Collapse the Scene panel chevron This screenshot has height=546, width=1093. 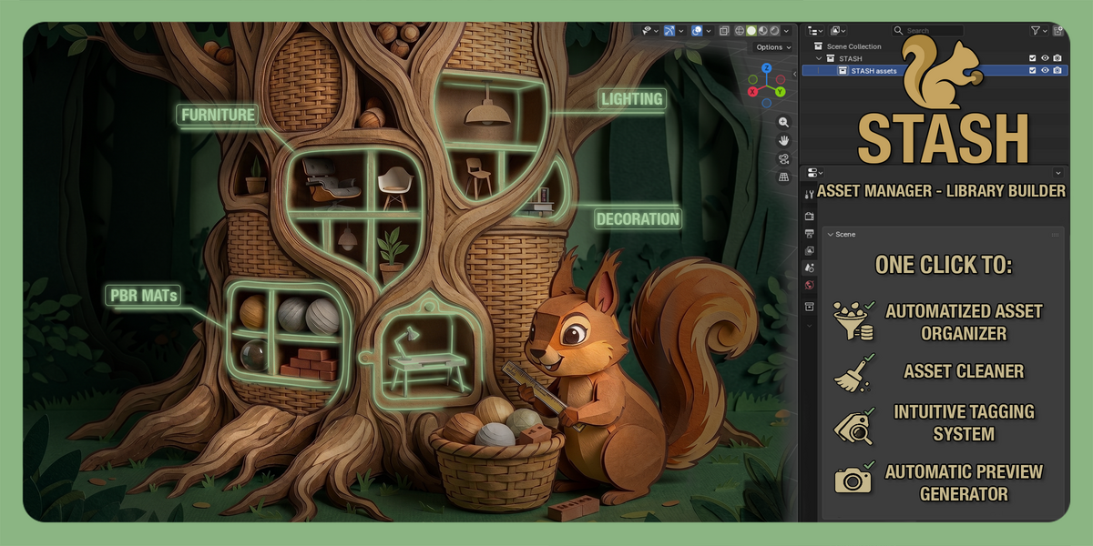(830, 235)
